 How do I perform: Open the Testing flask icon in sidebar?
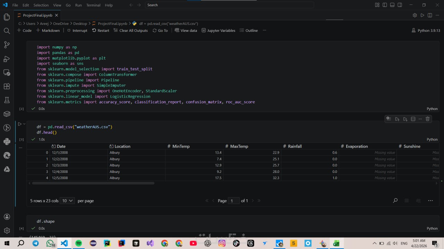[7, 100]
